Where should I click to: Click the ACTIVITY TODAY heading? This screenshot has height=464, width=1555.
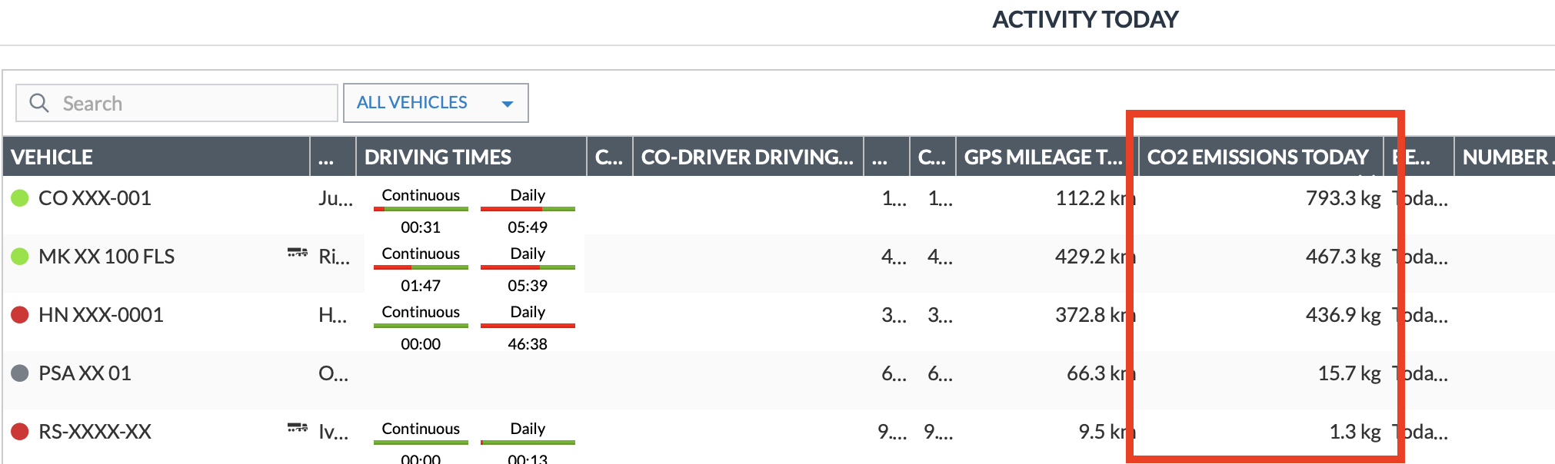1085,19
